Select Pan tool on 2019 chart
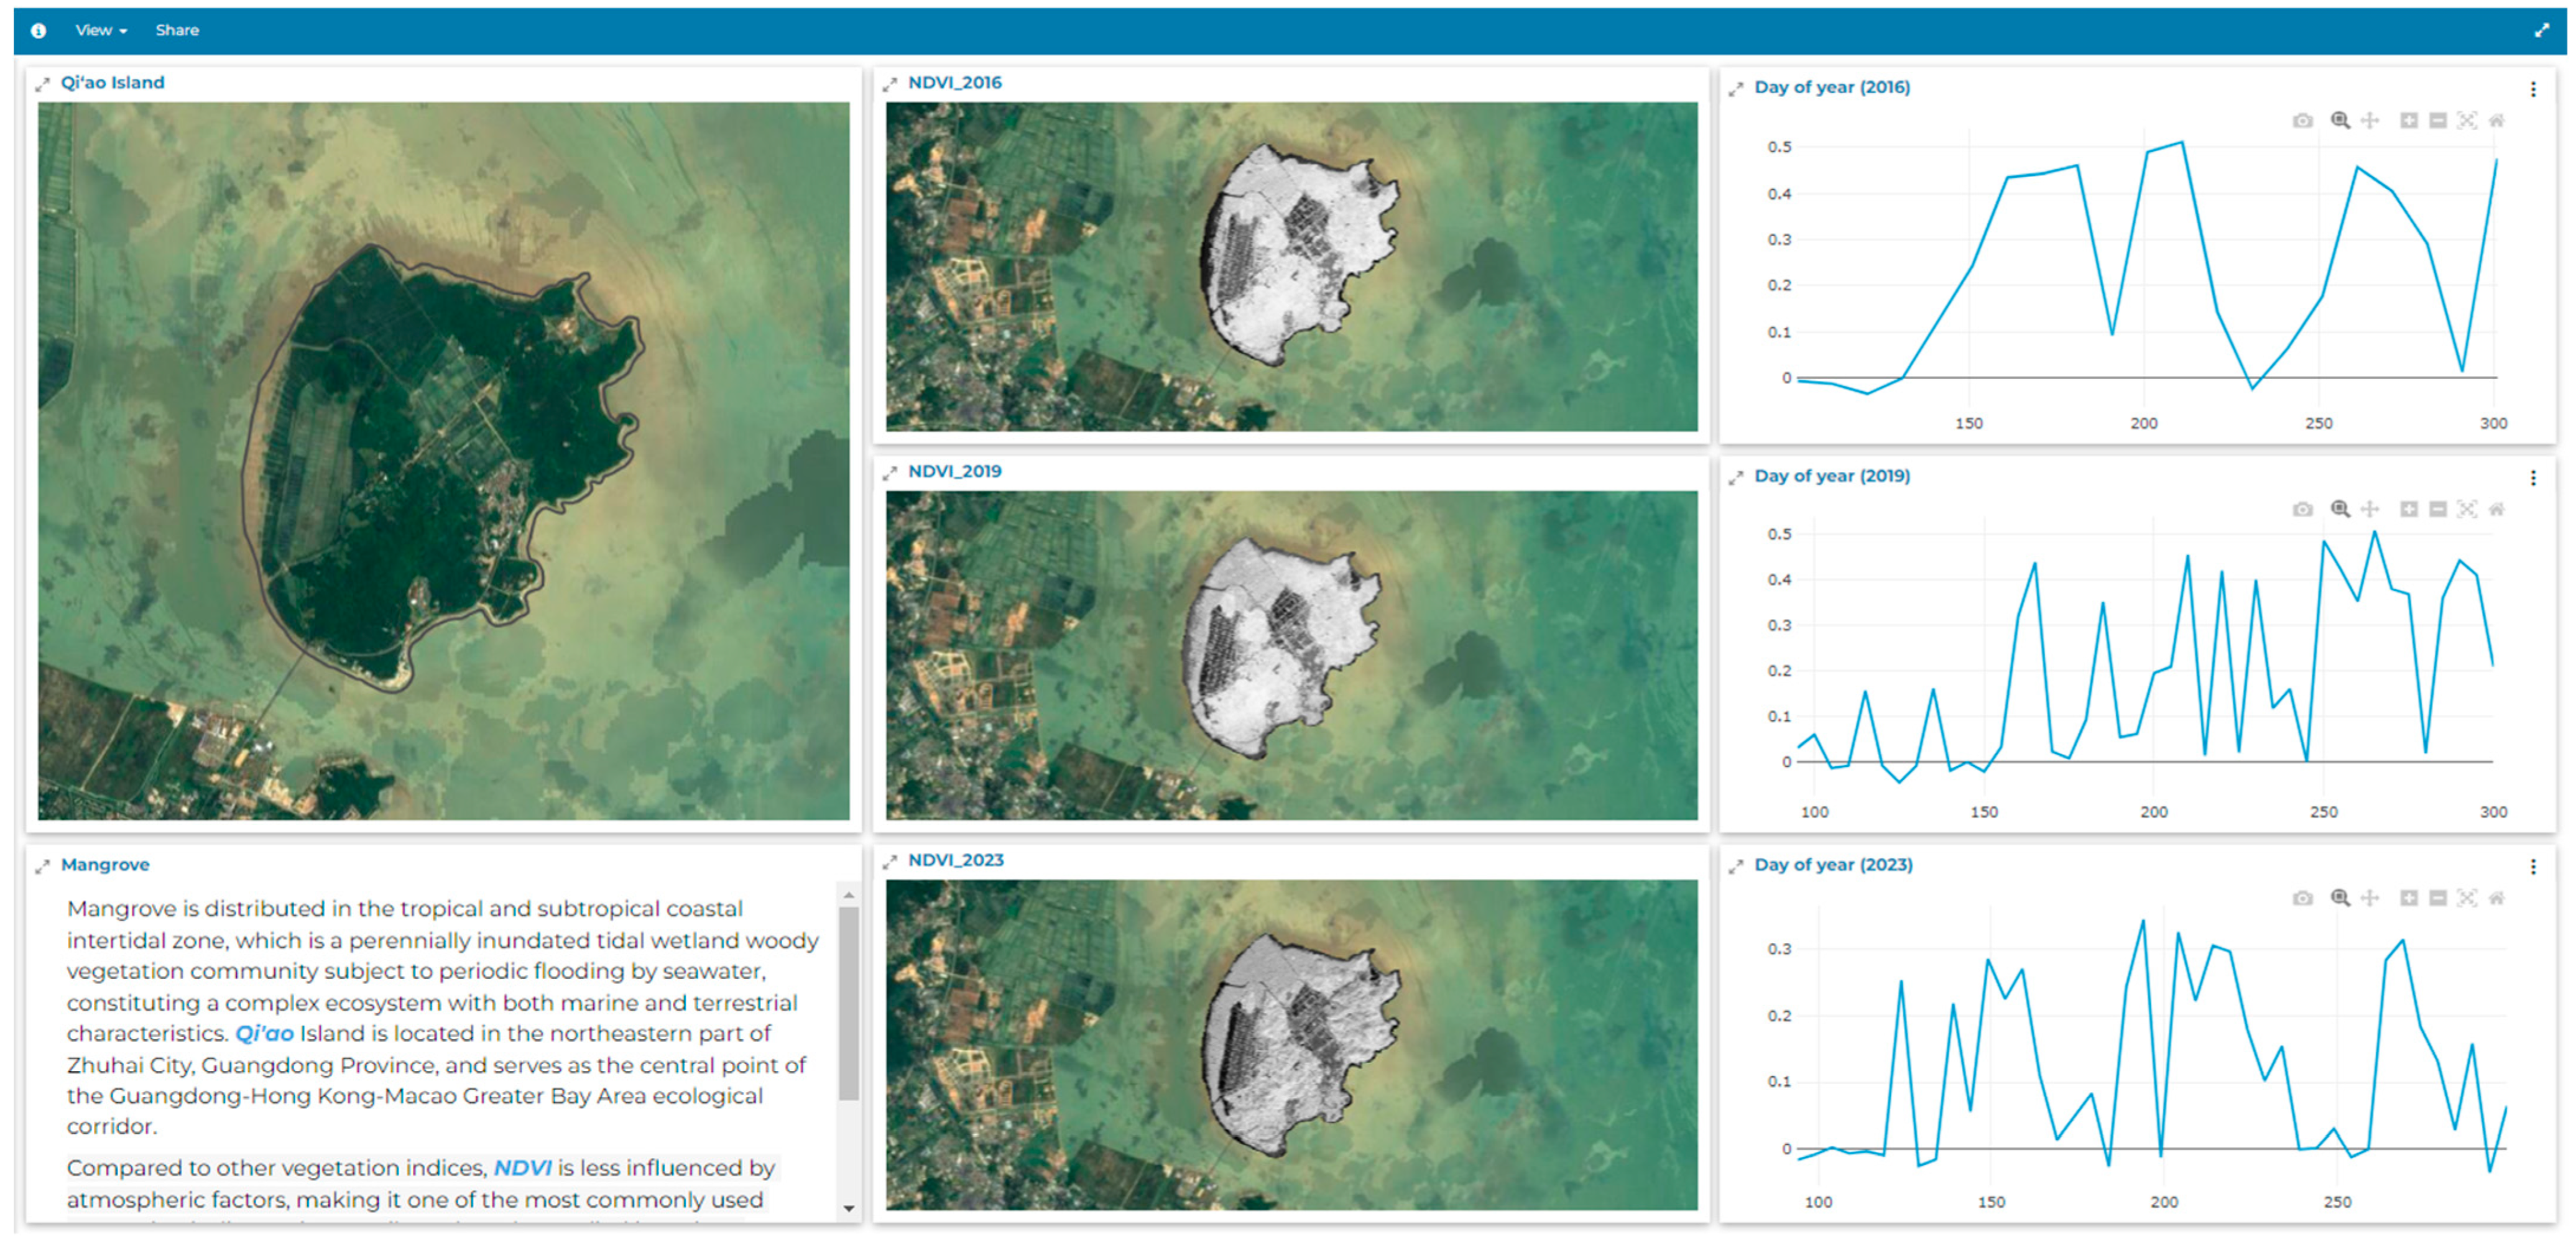The image size is (2576, 1250). click(2369, 510)
